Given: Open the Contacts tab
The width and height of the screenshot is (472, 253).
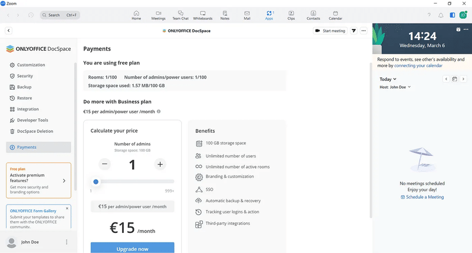Looking at the screenshot, I should 313,15.
